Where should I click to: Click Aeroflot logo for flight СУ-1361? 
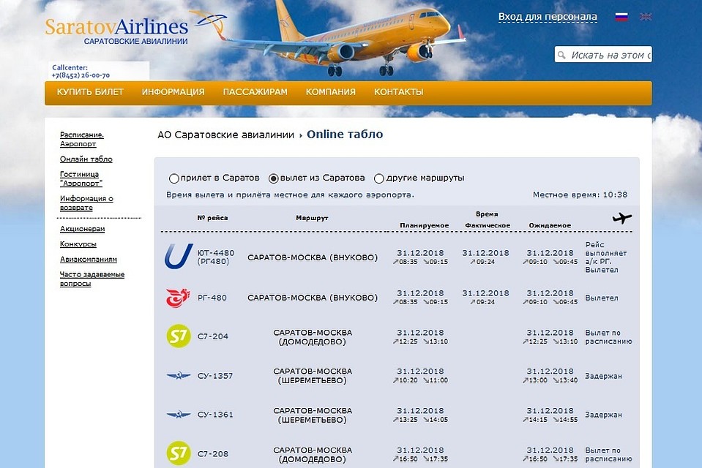179,415
